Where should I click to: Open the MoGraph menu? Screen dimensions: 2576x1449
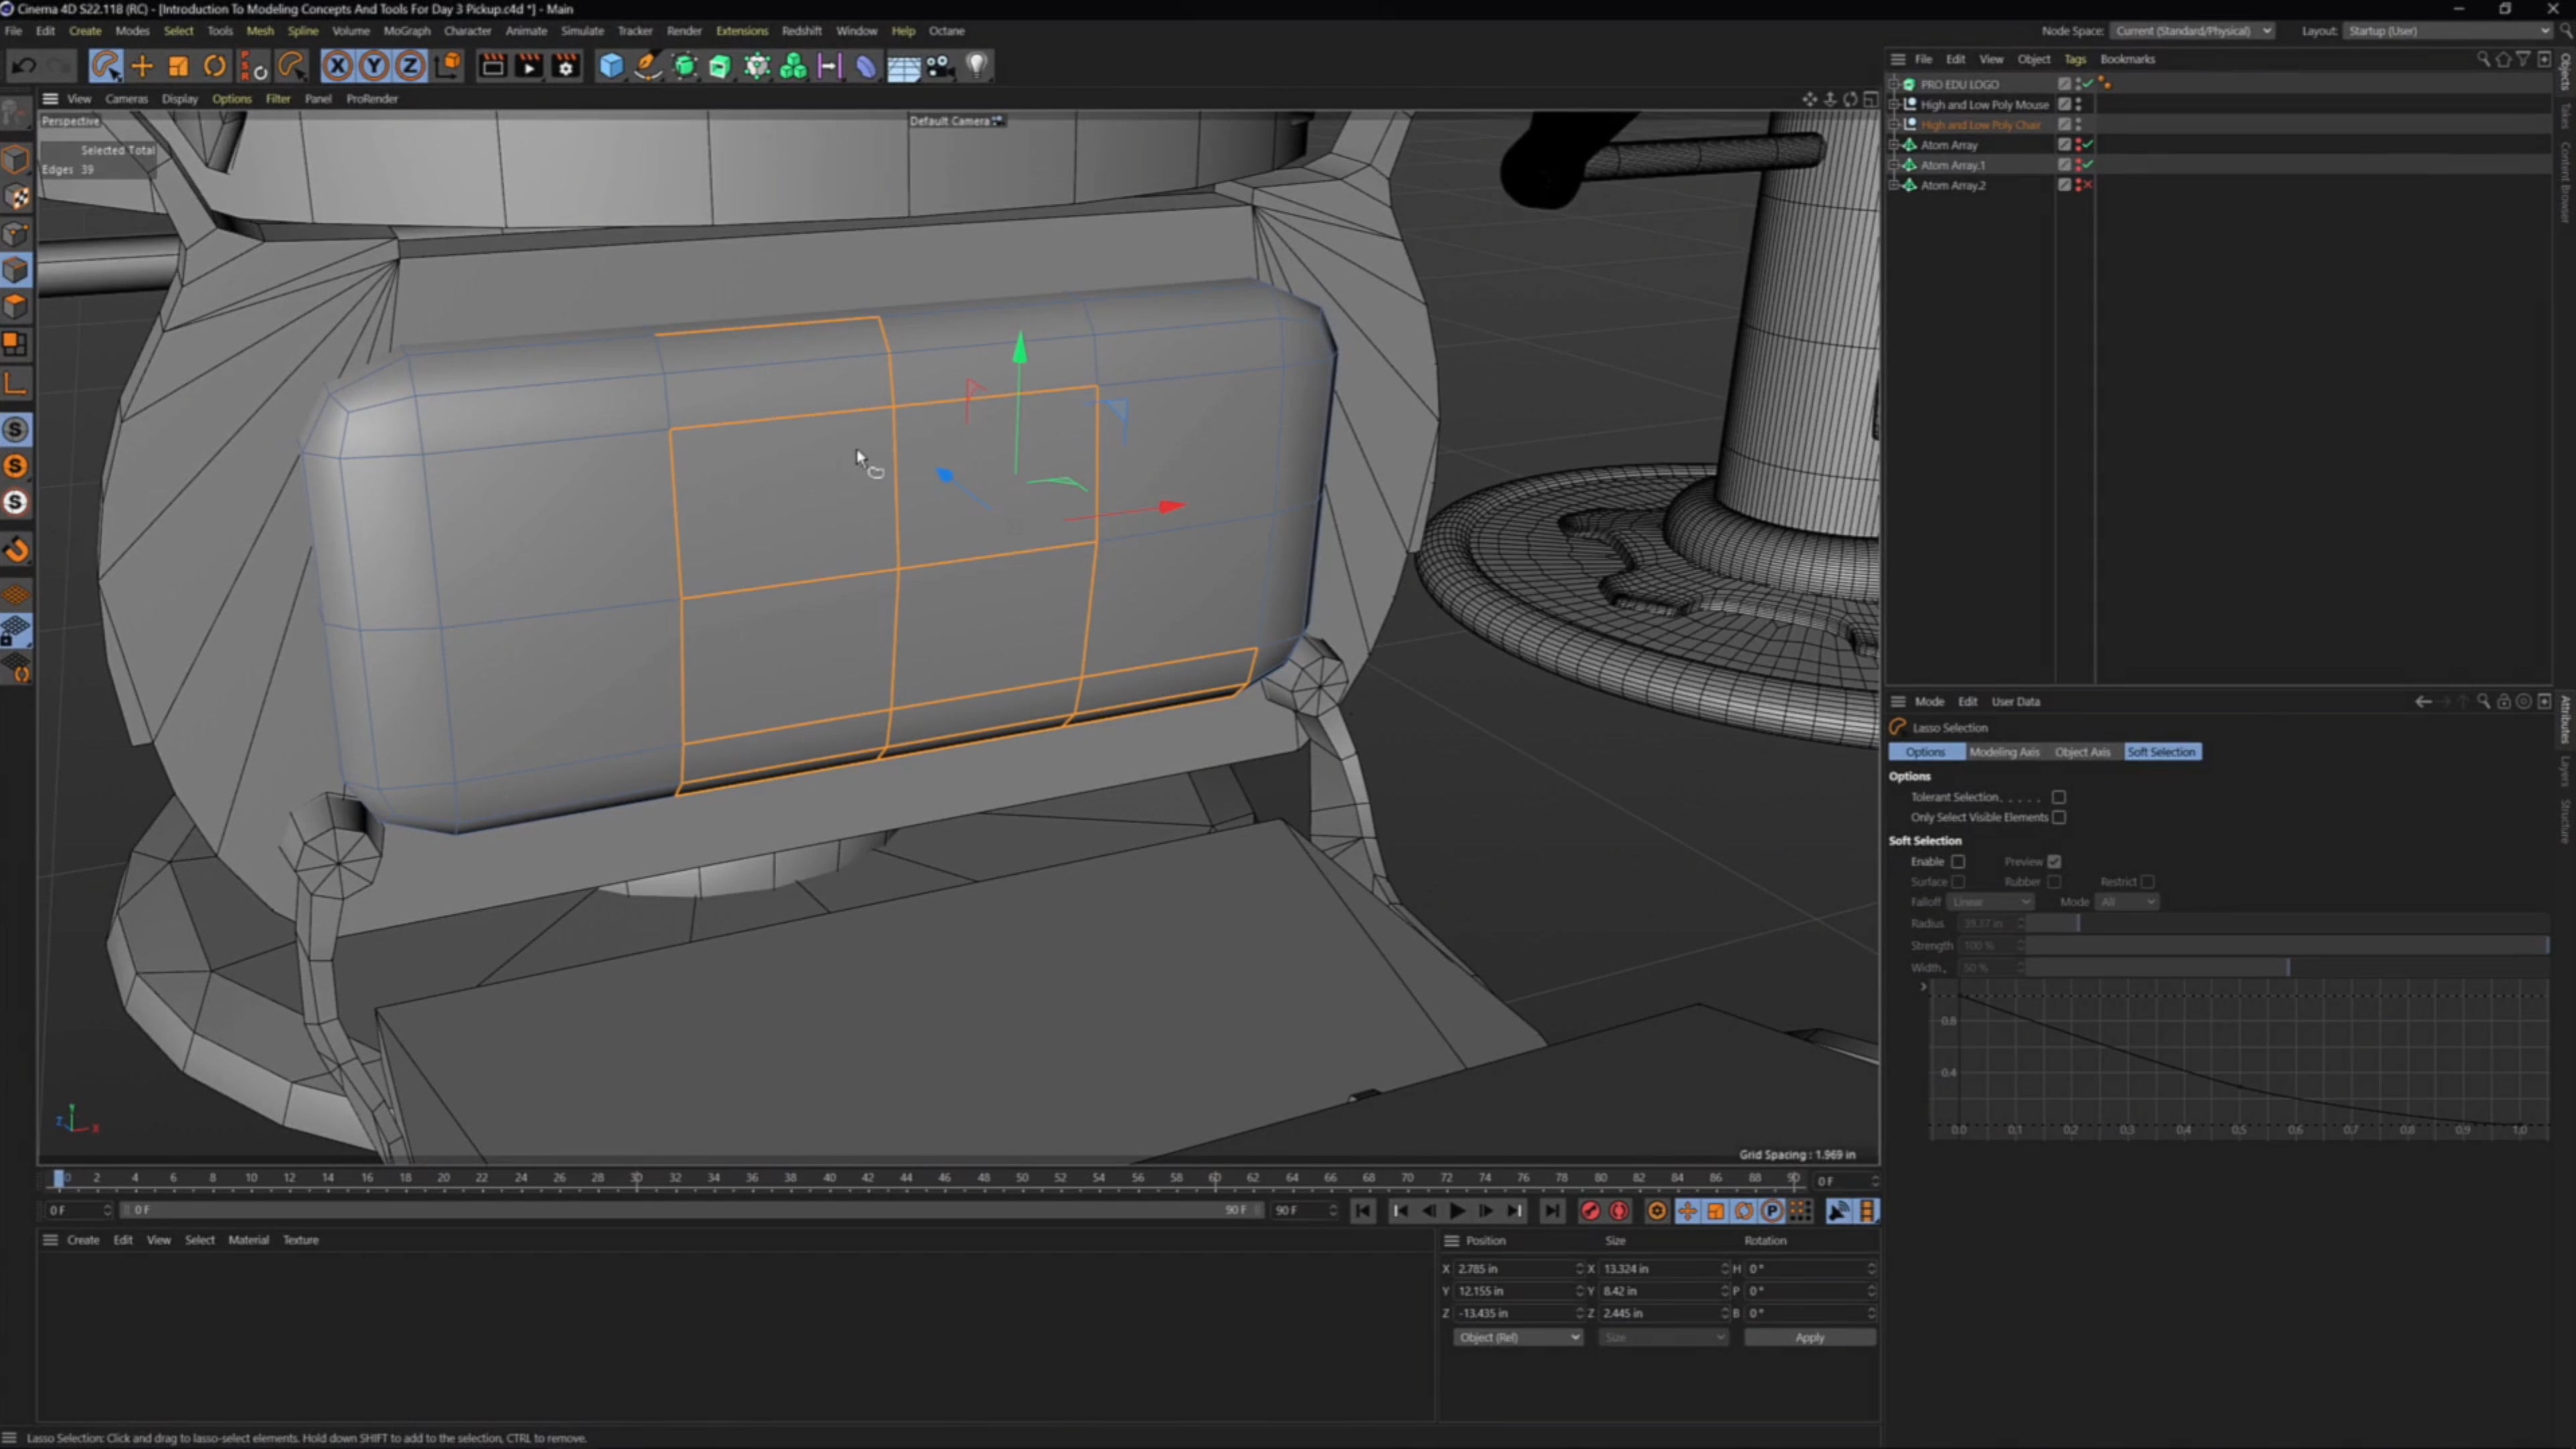pyautogui.click(x=407, y=30)
